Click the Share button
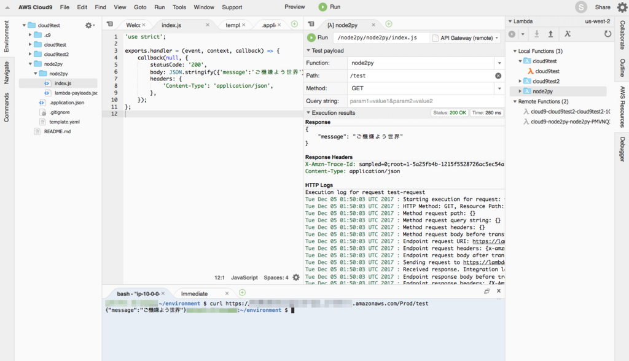629x361 pixels. 603,7
